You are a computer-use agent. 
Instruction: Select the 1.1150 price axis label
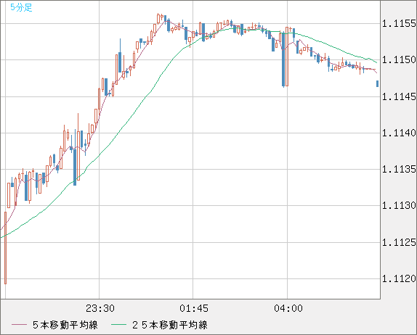399,59
